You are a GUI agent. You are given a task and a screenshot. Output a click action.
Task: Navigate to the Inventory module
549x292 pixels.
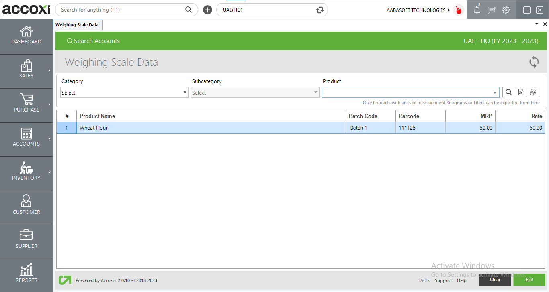point(26,172)
